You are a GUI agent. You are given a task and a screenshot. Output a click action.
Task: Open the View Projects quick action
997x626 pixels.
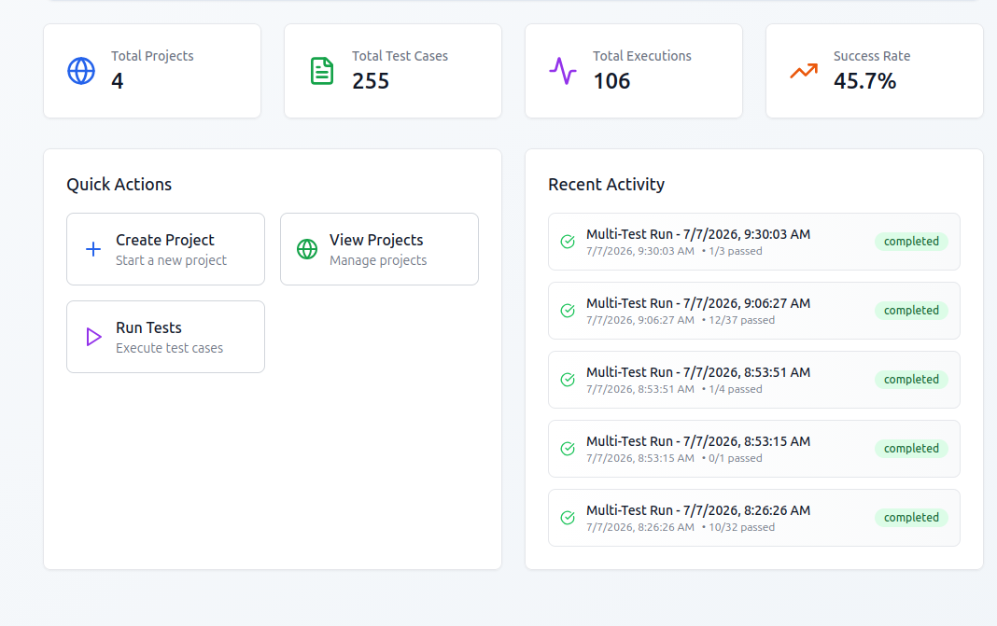pos(379,249)
